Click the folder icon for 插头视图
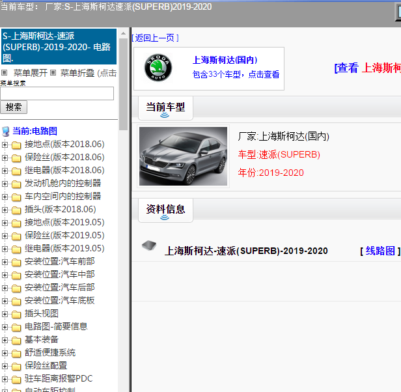The height and width of the screenshot is (392, 401). [16, 315]
